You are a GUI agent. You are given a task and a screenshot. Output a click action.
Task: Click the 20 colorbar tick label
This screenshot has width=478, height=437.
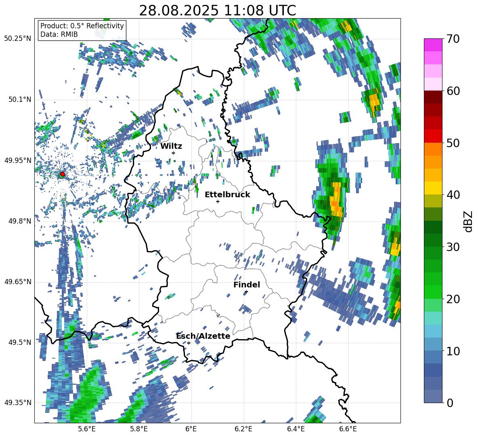453,299
